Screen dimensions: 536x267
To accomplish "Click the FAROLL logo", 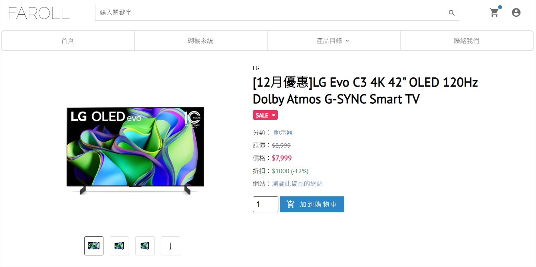I will [x=39, y=13].
